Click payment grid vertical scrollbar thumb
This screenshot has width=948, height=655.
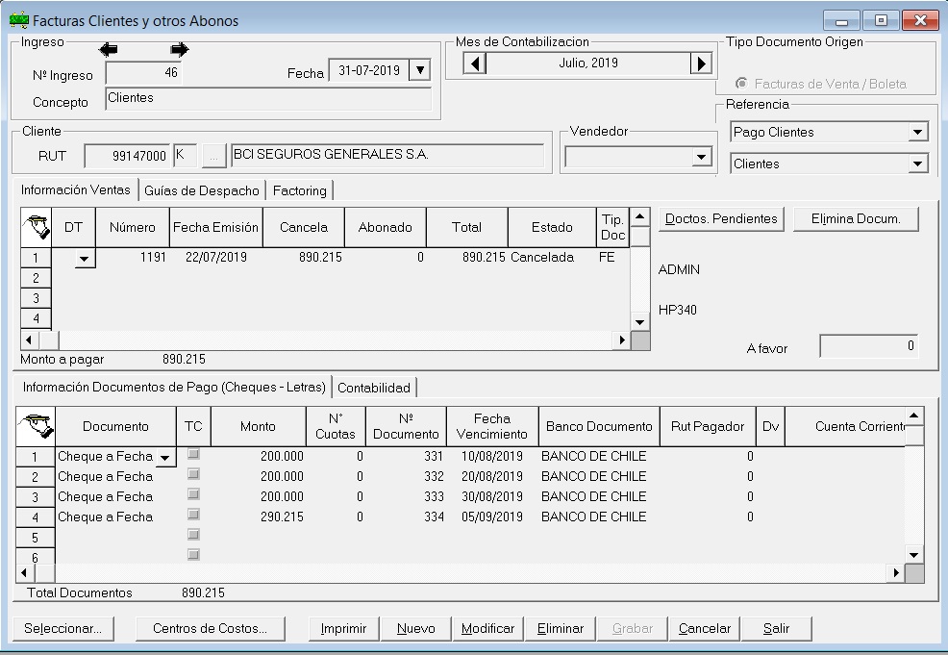914,435
